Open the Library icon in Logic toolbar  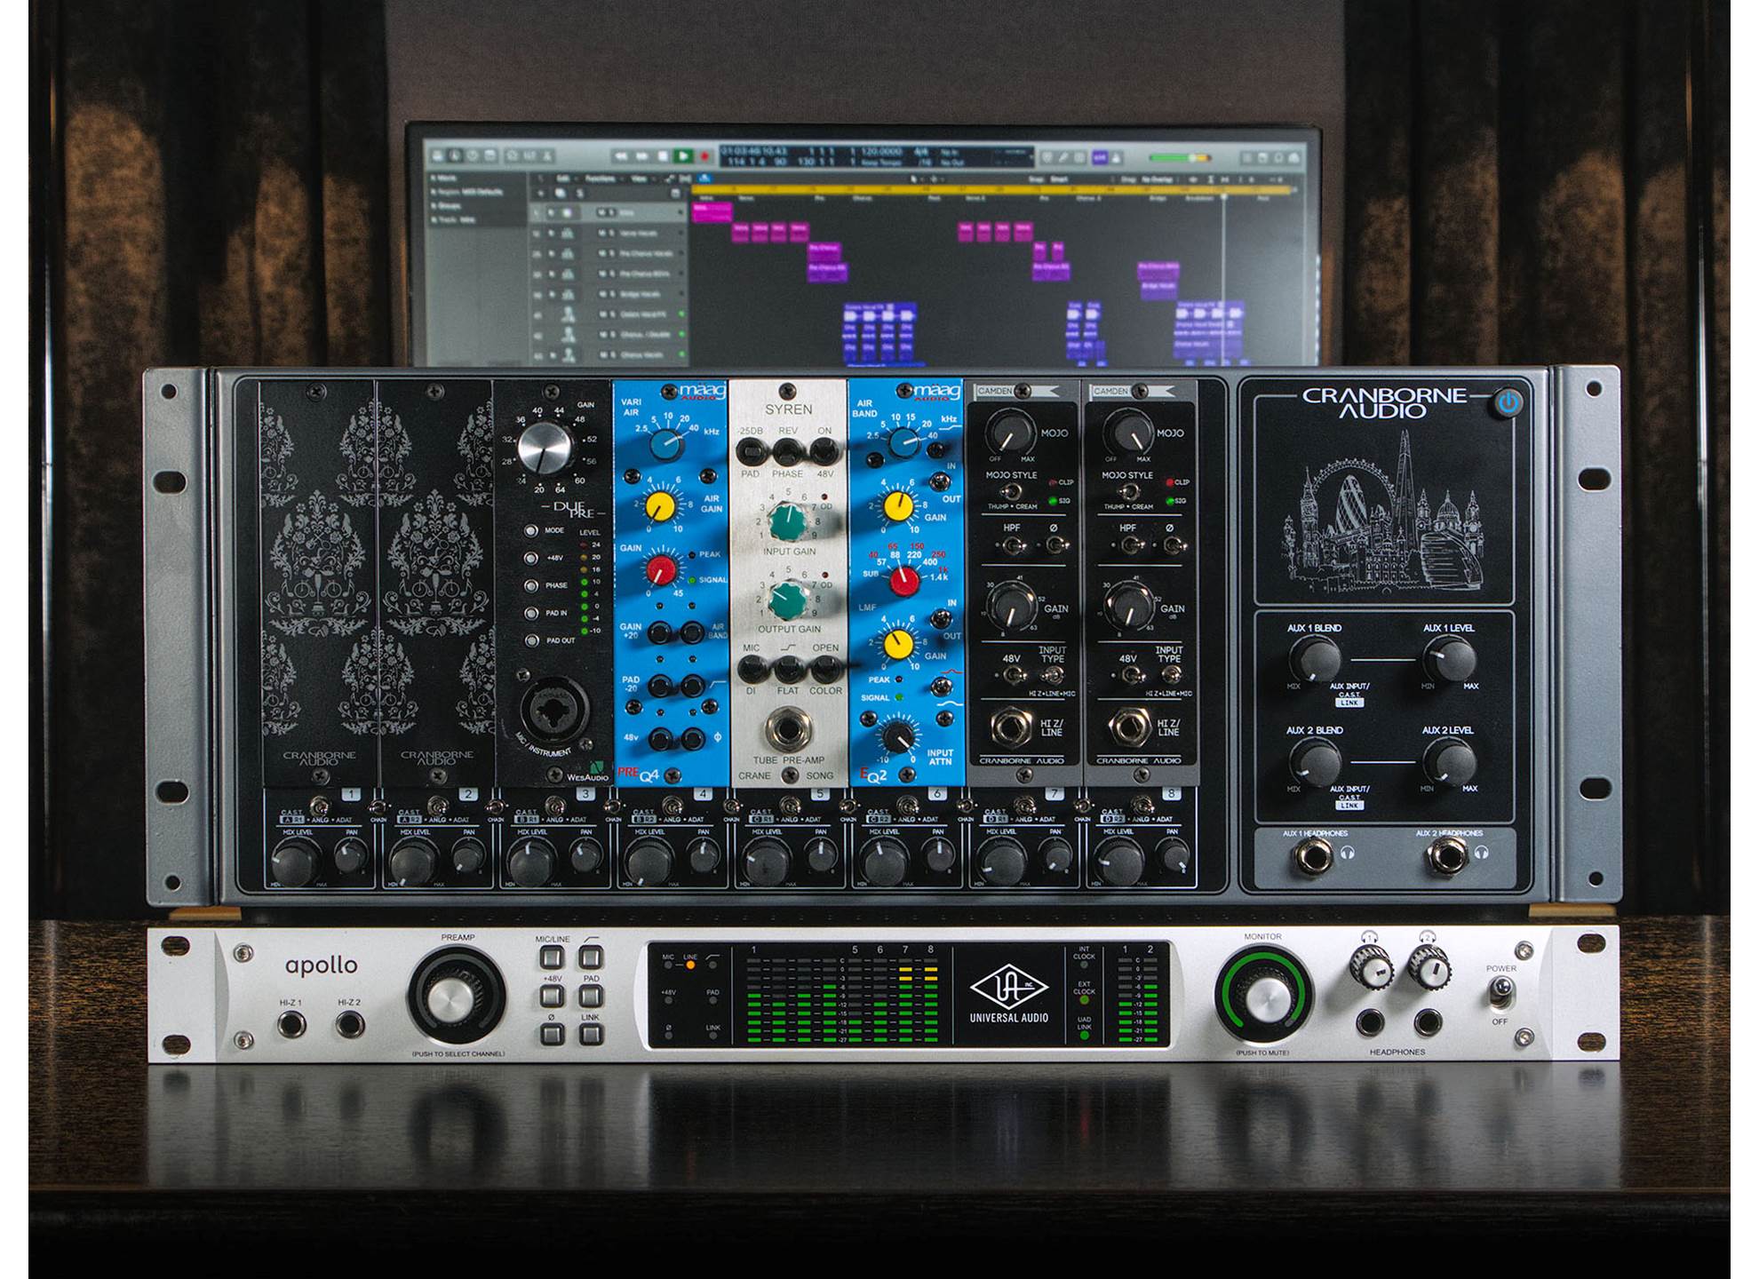tap(437, 155)
